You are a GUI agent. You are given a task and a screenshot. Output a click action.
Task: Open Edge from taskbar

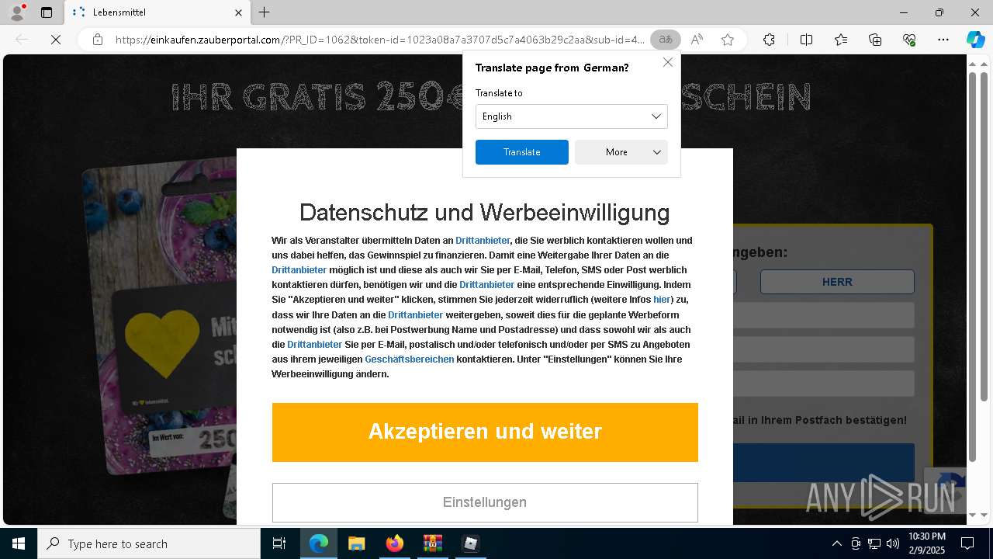[x=319, y=543]
